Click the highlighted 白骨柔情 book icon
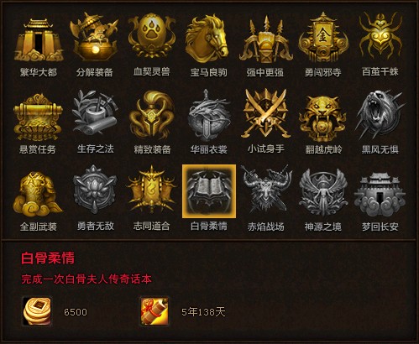 coord(209,191)
